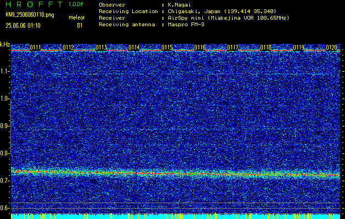Click the Observer name K.Nagai
This screenshot has width=345, height=219.
(179, 4)
